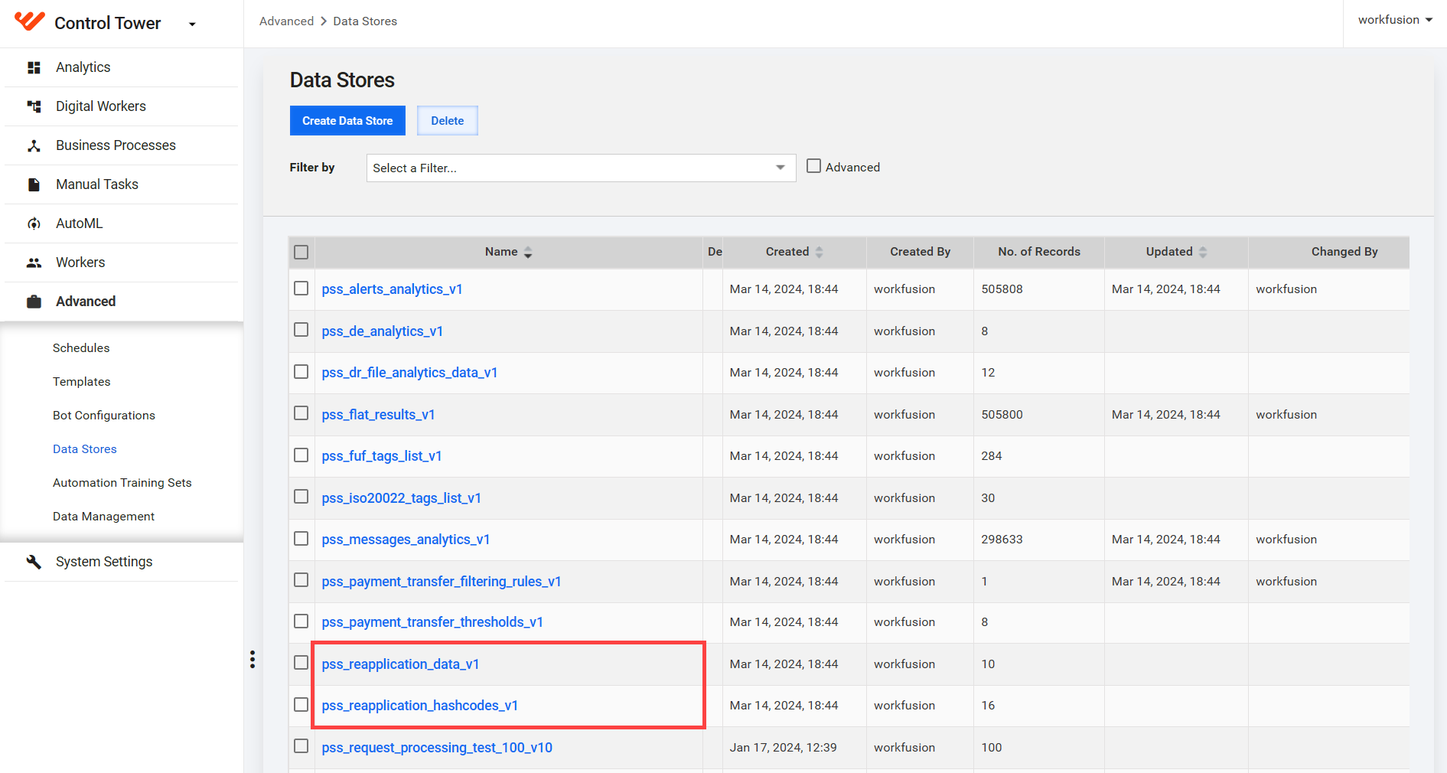The height and width of the screenshot is (773, 1447).
Task: Click the System Settings wrench icon
Action: tap(34, 562)
